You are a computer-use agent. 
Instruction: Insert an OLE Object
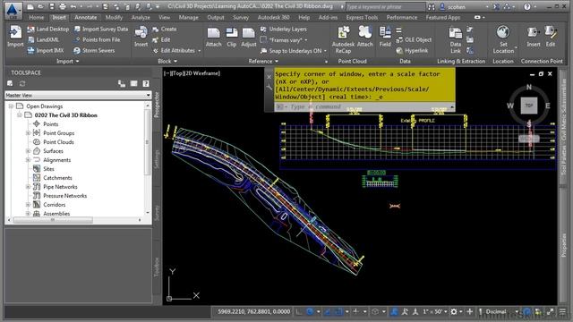pyautogui.click(x=414, y=39)
